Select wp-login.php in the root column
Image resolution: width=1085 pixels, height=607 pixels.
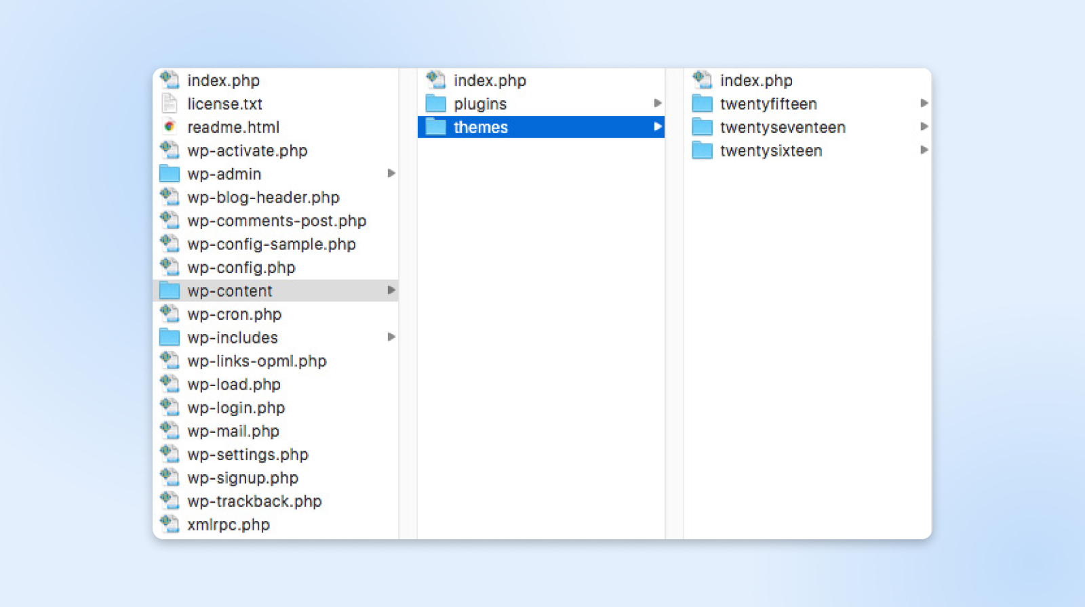[236, 408]
